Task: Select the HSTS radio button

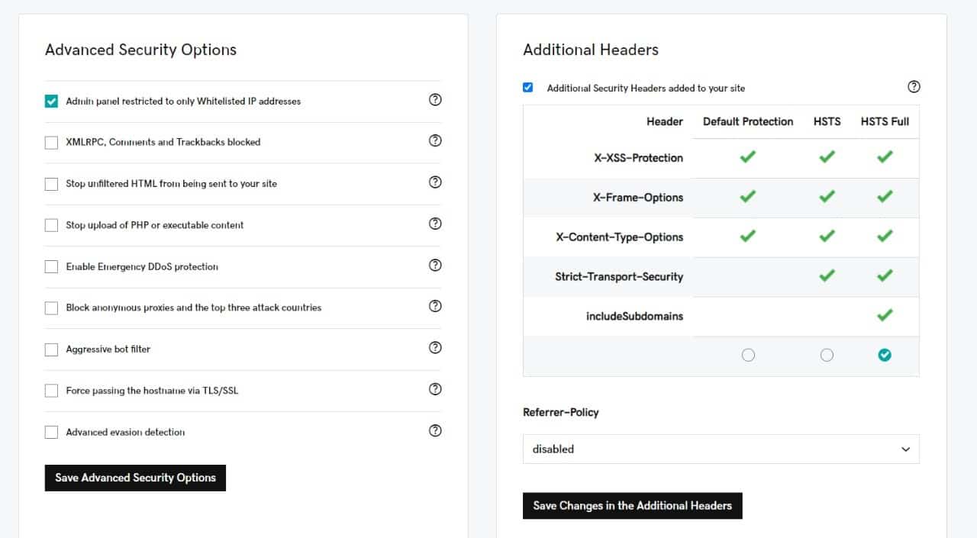Action: [827, 355]
